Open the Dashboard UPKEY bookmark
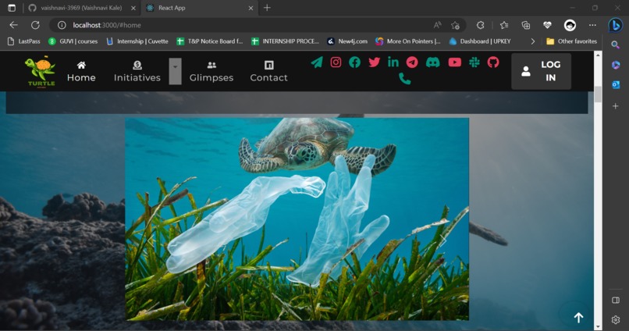 pos(480,41)
